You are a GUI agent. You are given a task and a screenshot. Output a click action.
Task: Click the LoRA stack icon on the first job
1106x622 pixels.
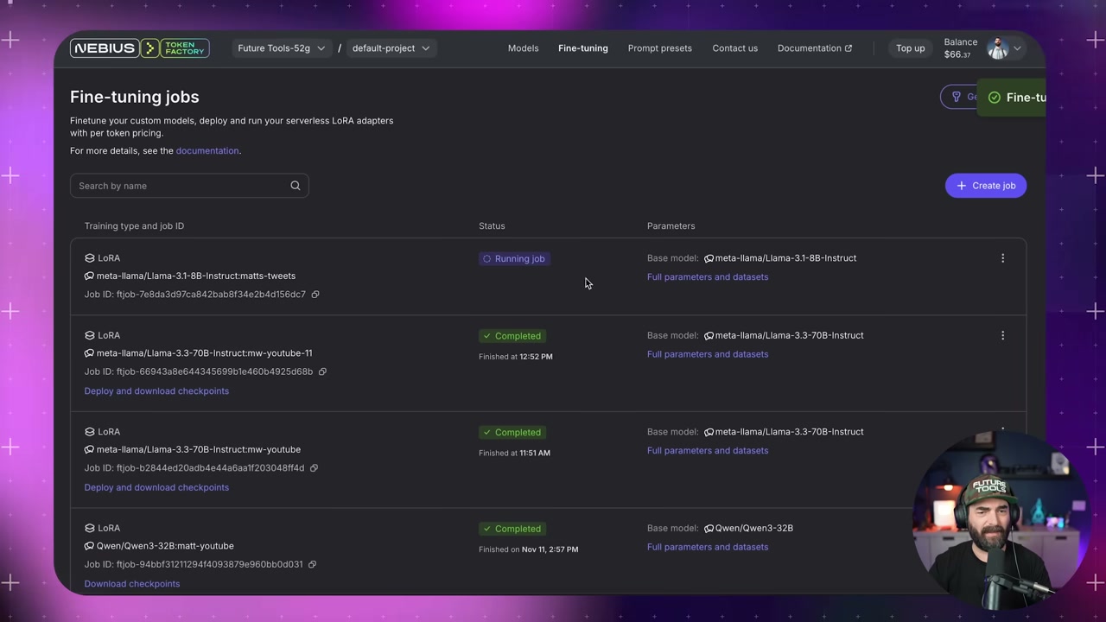point(90,257)
